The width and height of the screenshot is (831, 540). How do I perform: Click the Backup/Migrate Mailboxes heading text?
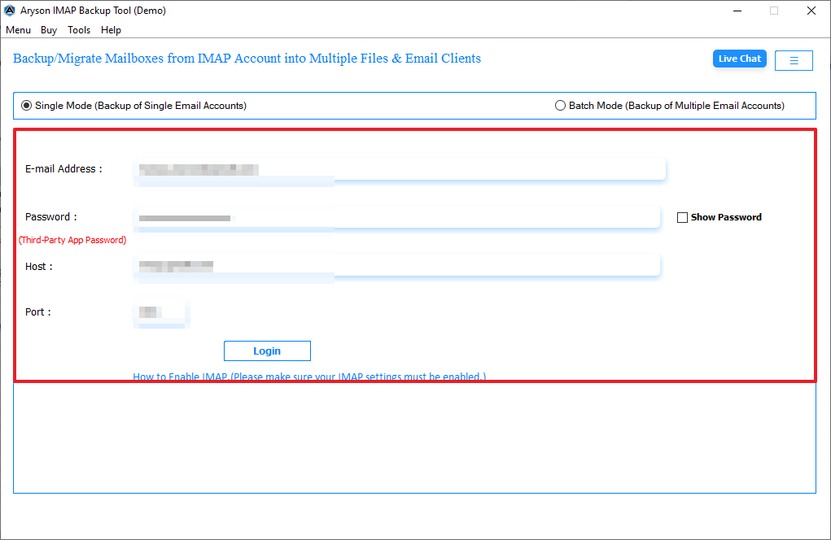[247, 59]
